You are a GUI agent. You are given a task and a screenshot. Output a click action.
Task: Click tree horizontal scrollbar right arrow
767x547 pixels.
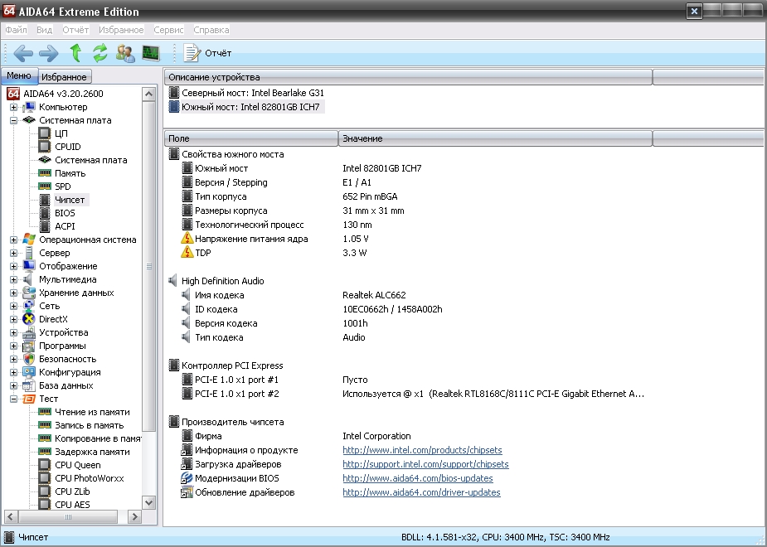click(x=134, y=516)
